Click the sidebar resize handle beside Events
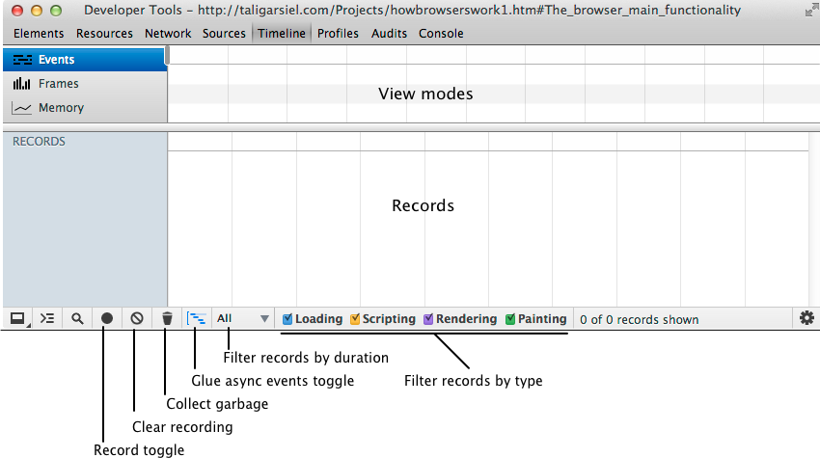The image size is (820, 458). click(x=167, y=56)
